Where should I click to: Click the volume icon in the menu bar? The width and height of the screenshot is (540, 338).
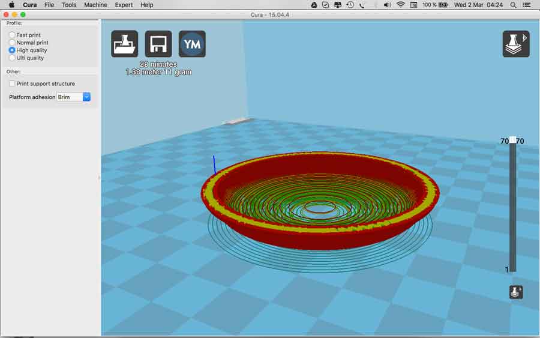[387, 5]
